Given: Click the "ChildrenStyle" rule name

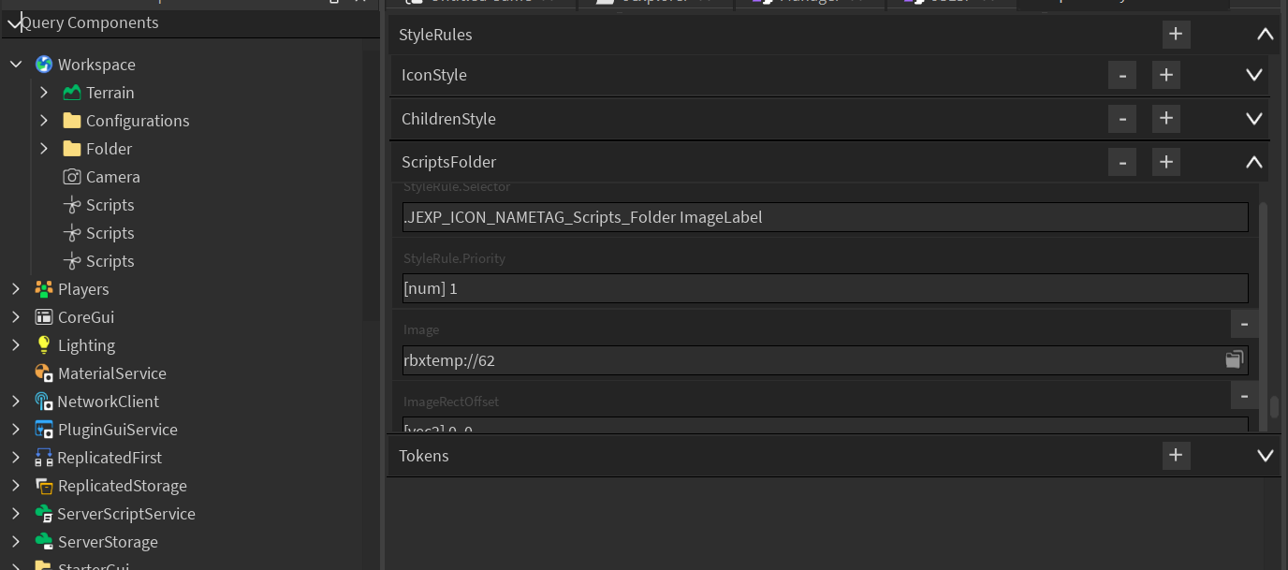Looking at the screenshot, I should (448, 119).
